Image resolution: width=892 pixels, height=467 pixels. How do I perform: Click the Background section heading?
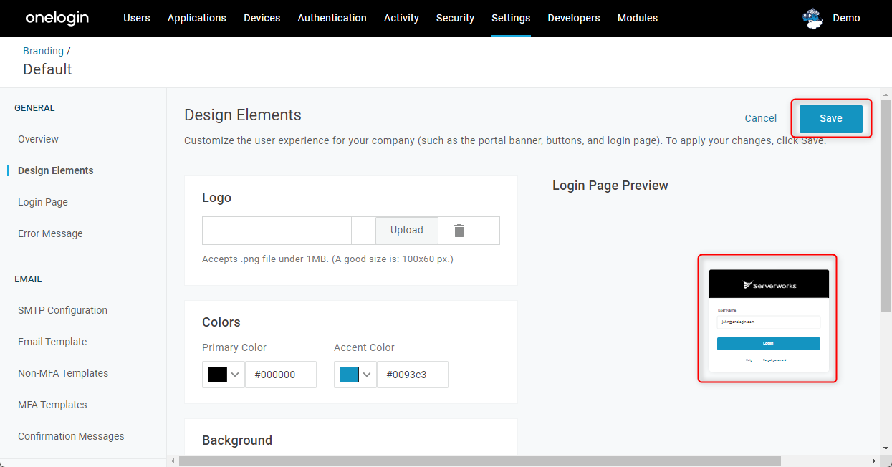coord(237,440)
